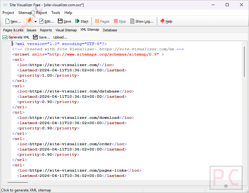Screen dimensions: 249x193
Task: Click the New... button label
Action: coord(16,21)
